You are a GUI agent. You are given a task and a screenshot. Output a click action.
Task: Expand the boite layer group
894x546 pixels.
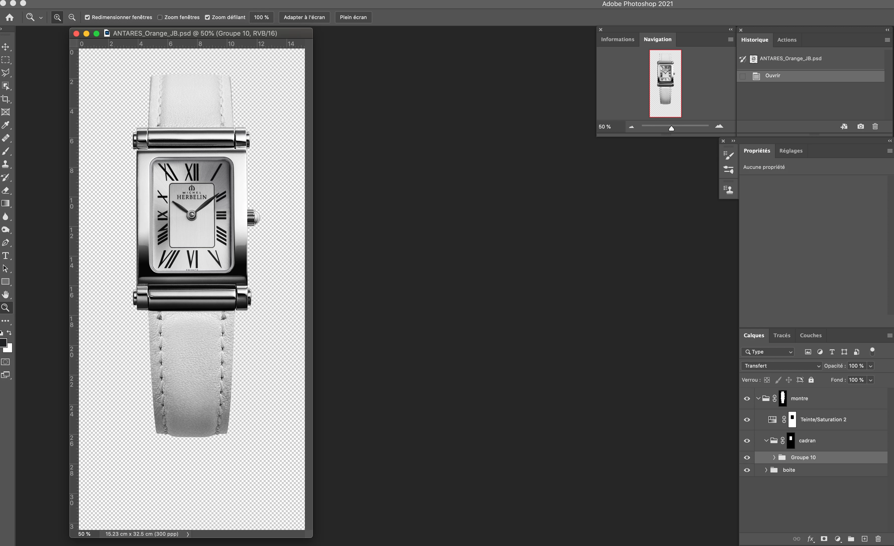pyautogui.click(x=766, y=470)
